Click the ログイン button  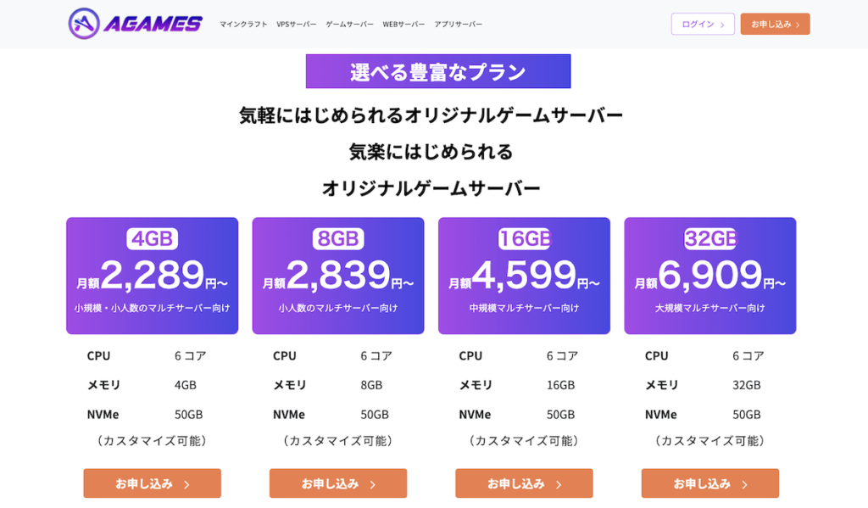(703, 25)
